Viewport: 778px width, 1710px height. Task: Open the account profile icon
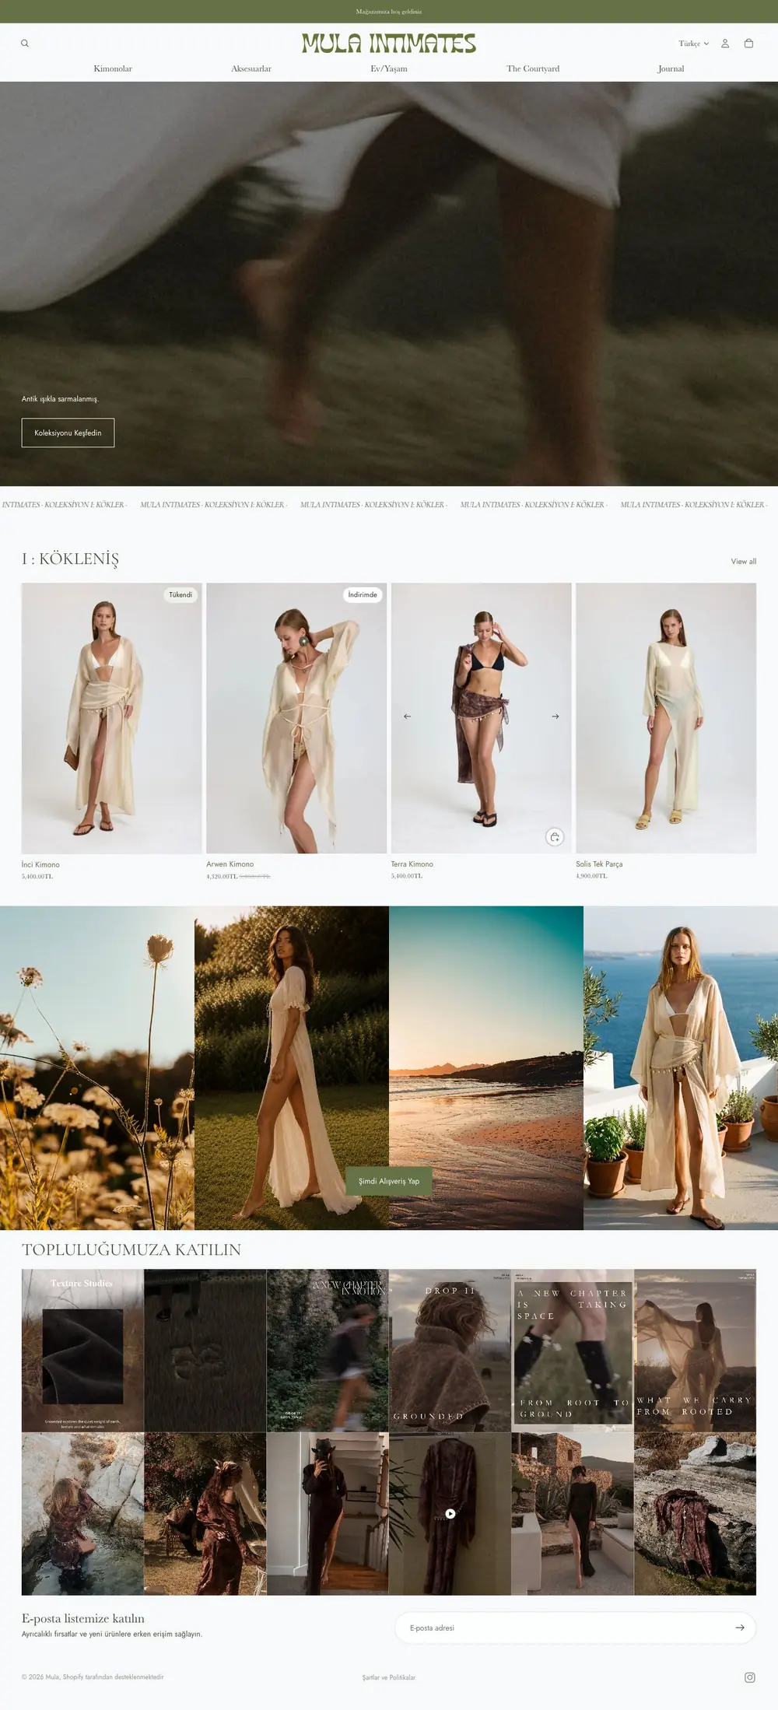point(725,44)
